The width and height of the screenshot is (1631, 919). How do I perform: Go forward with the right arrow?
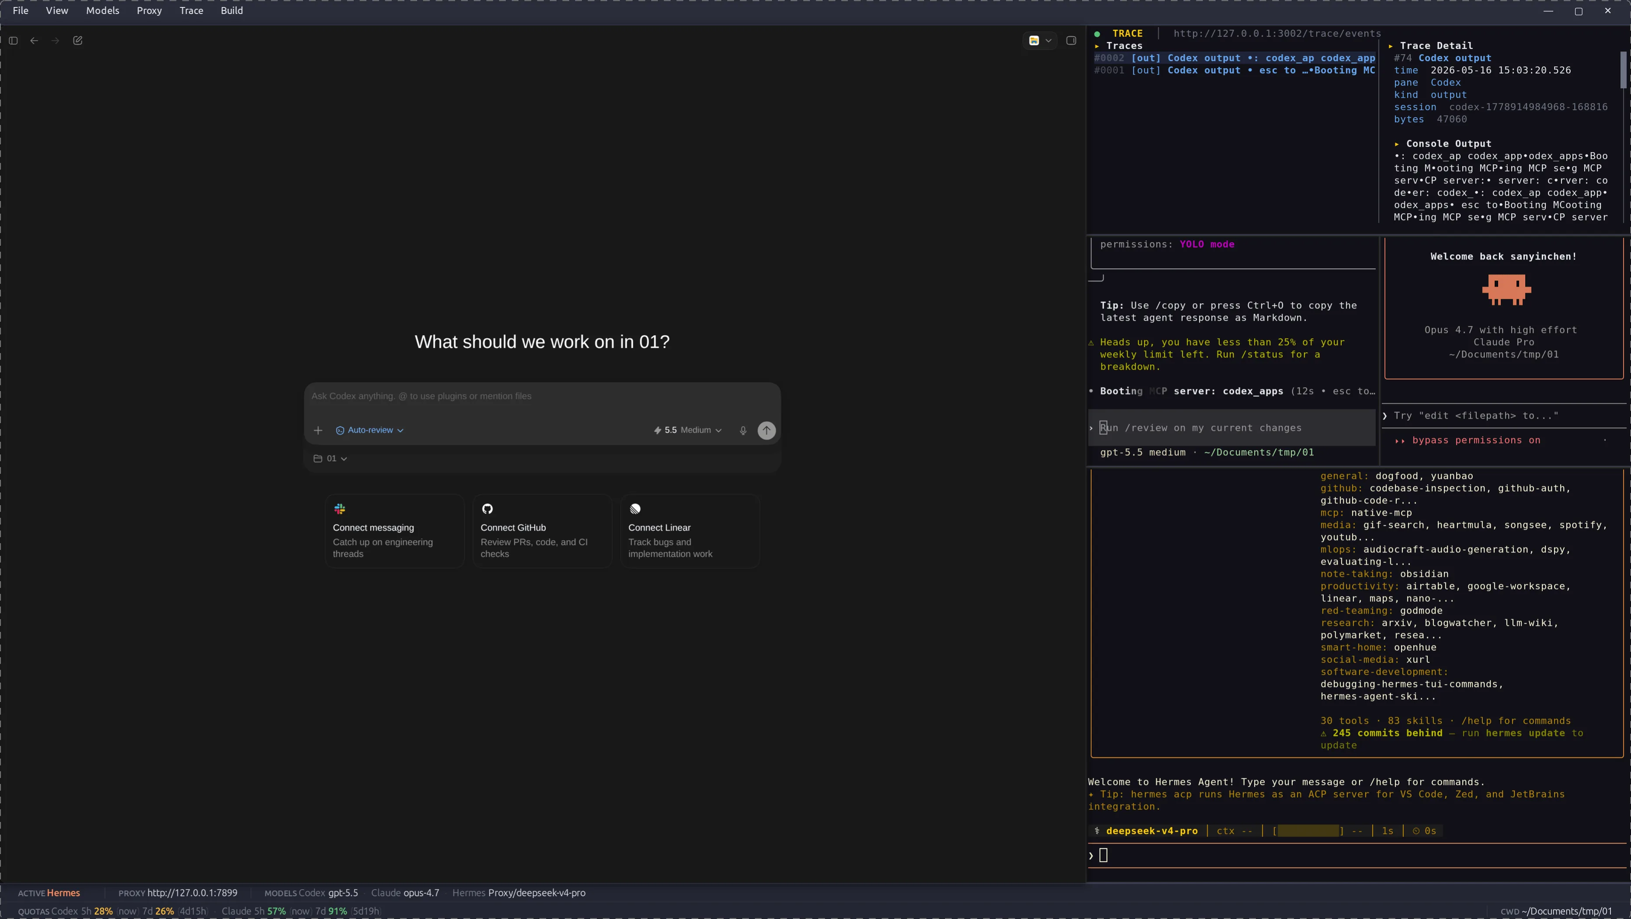[56, 41]
